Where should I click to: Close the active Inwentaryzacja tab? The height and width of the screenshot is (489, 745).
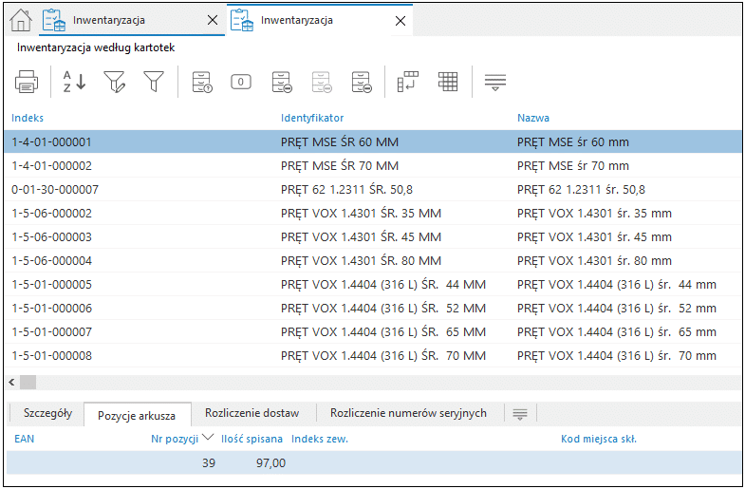coord(400,20)
